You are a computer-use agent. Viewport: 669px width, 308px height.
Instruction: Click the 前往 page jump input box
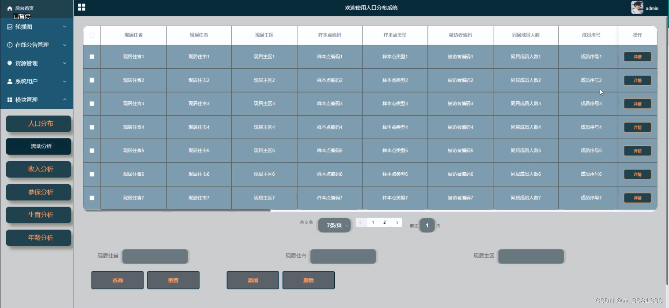point(427,225)
